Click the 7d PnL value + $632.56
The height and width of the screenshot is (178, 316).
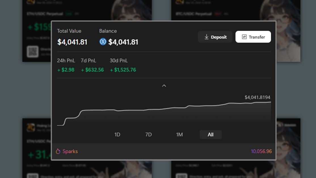(x=92, y=70)
